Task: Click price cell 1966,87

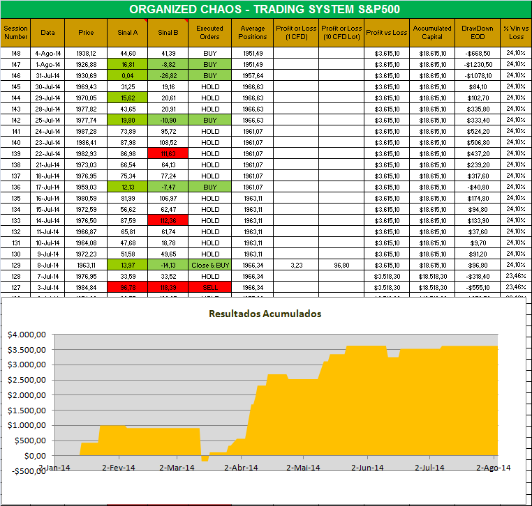Action: 86,231
